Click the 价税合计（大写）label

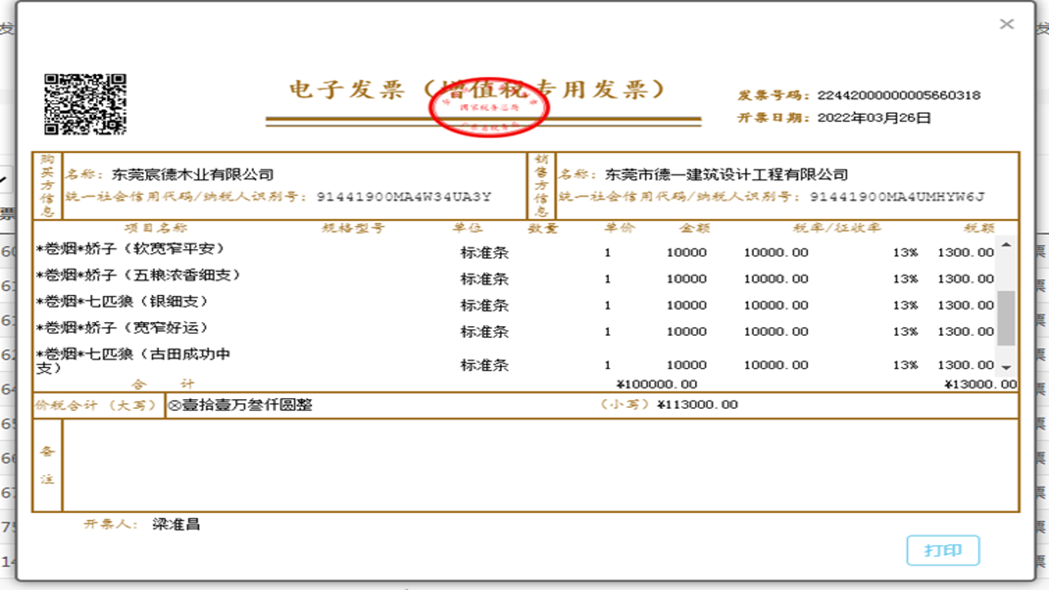96,405
